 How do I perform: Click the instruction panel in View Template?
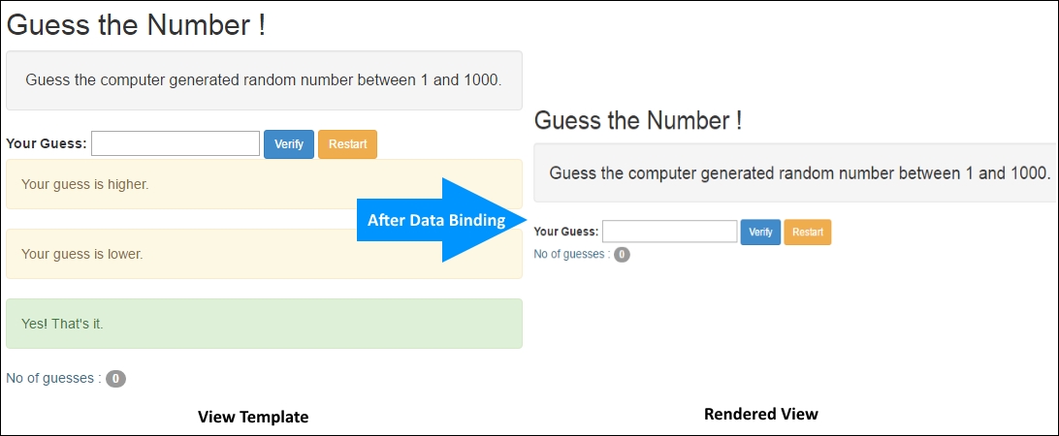[264, 80]
